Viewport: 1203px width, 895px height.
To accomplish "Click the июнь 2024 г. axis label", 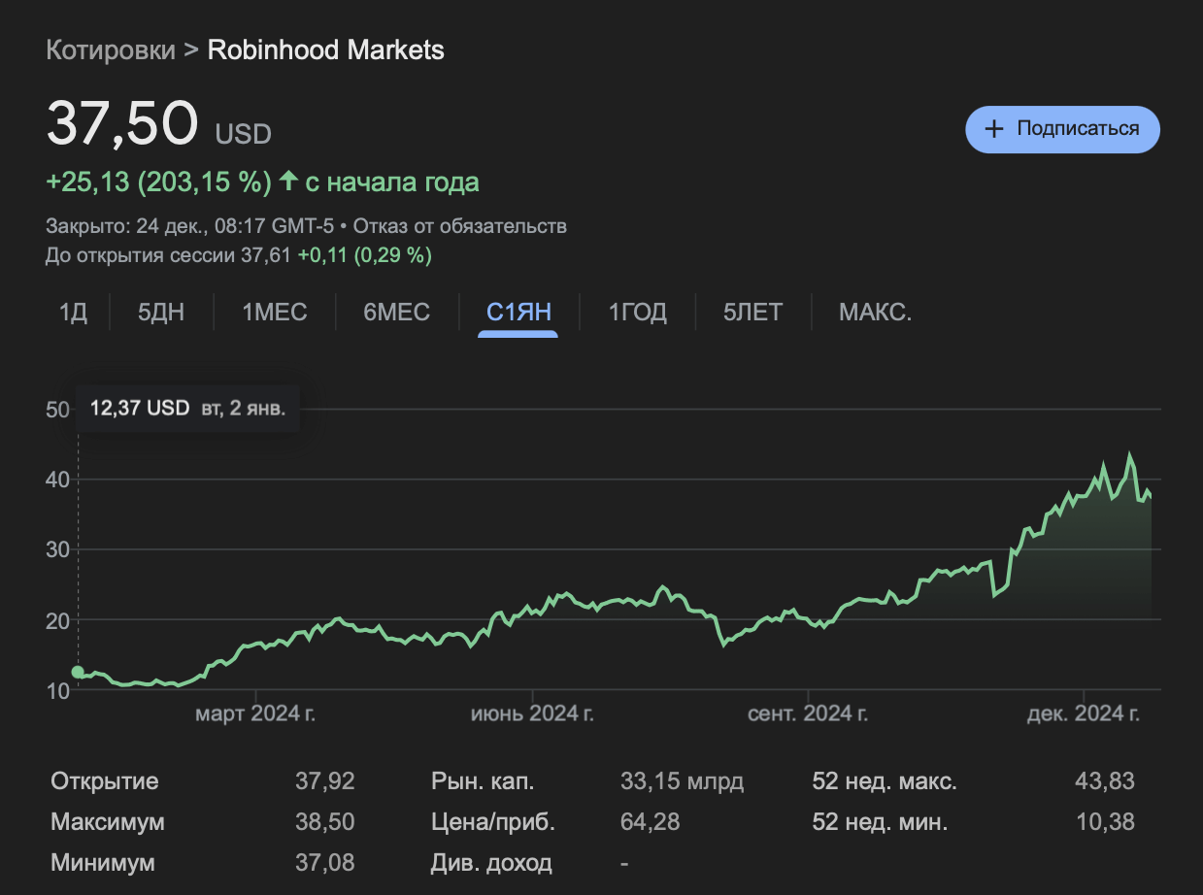I will click(x=532, y=715).
